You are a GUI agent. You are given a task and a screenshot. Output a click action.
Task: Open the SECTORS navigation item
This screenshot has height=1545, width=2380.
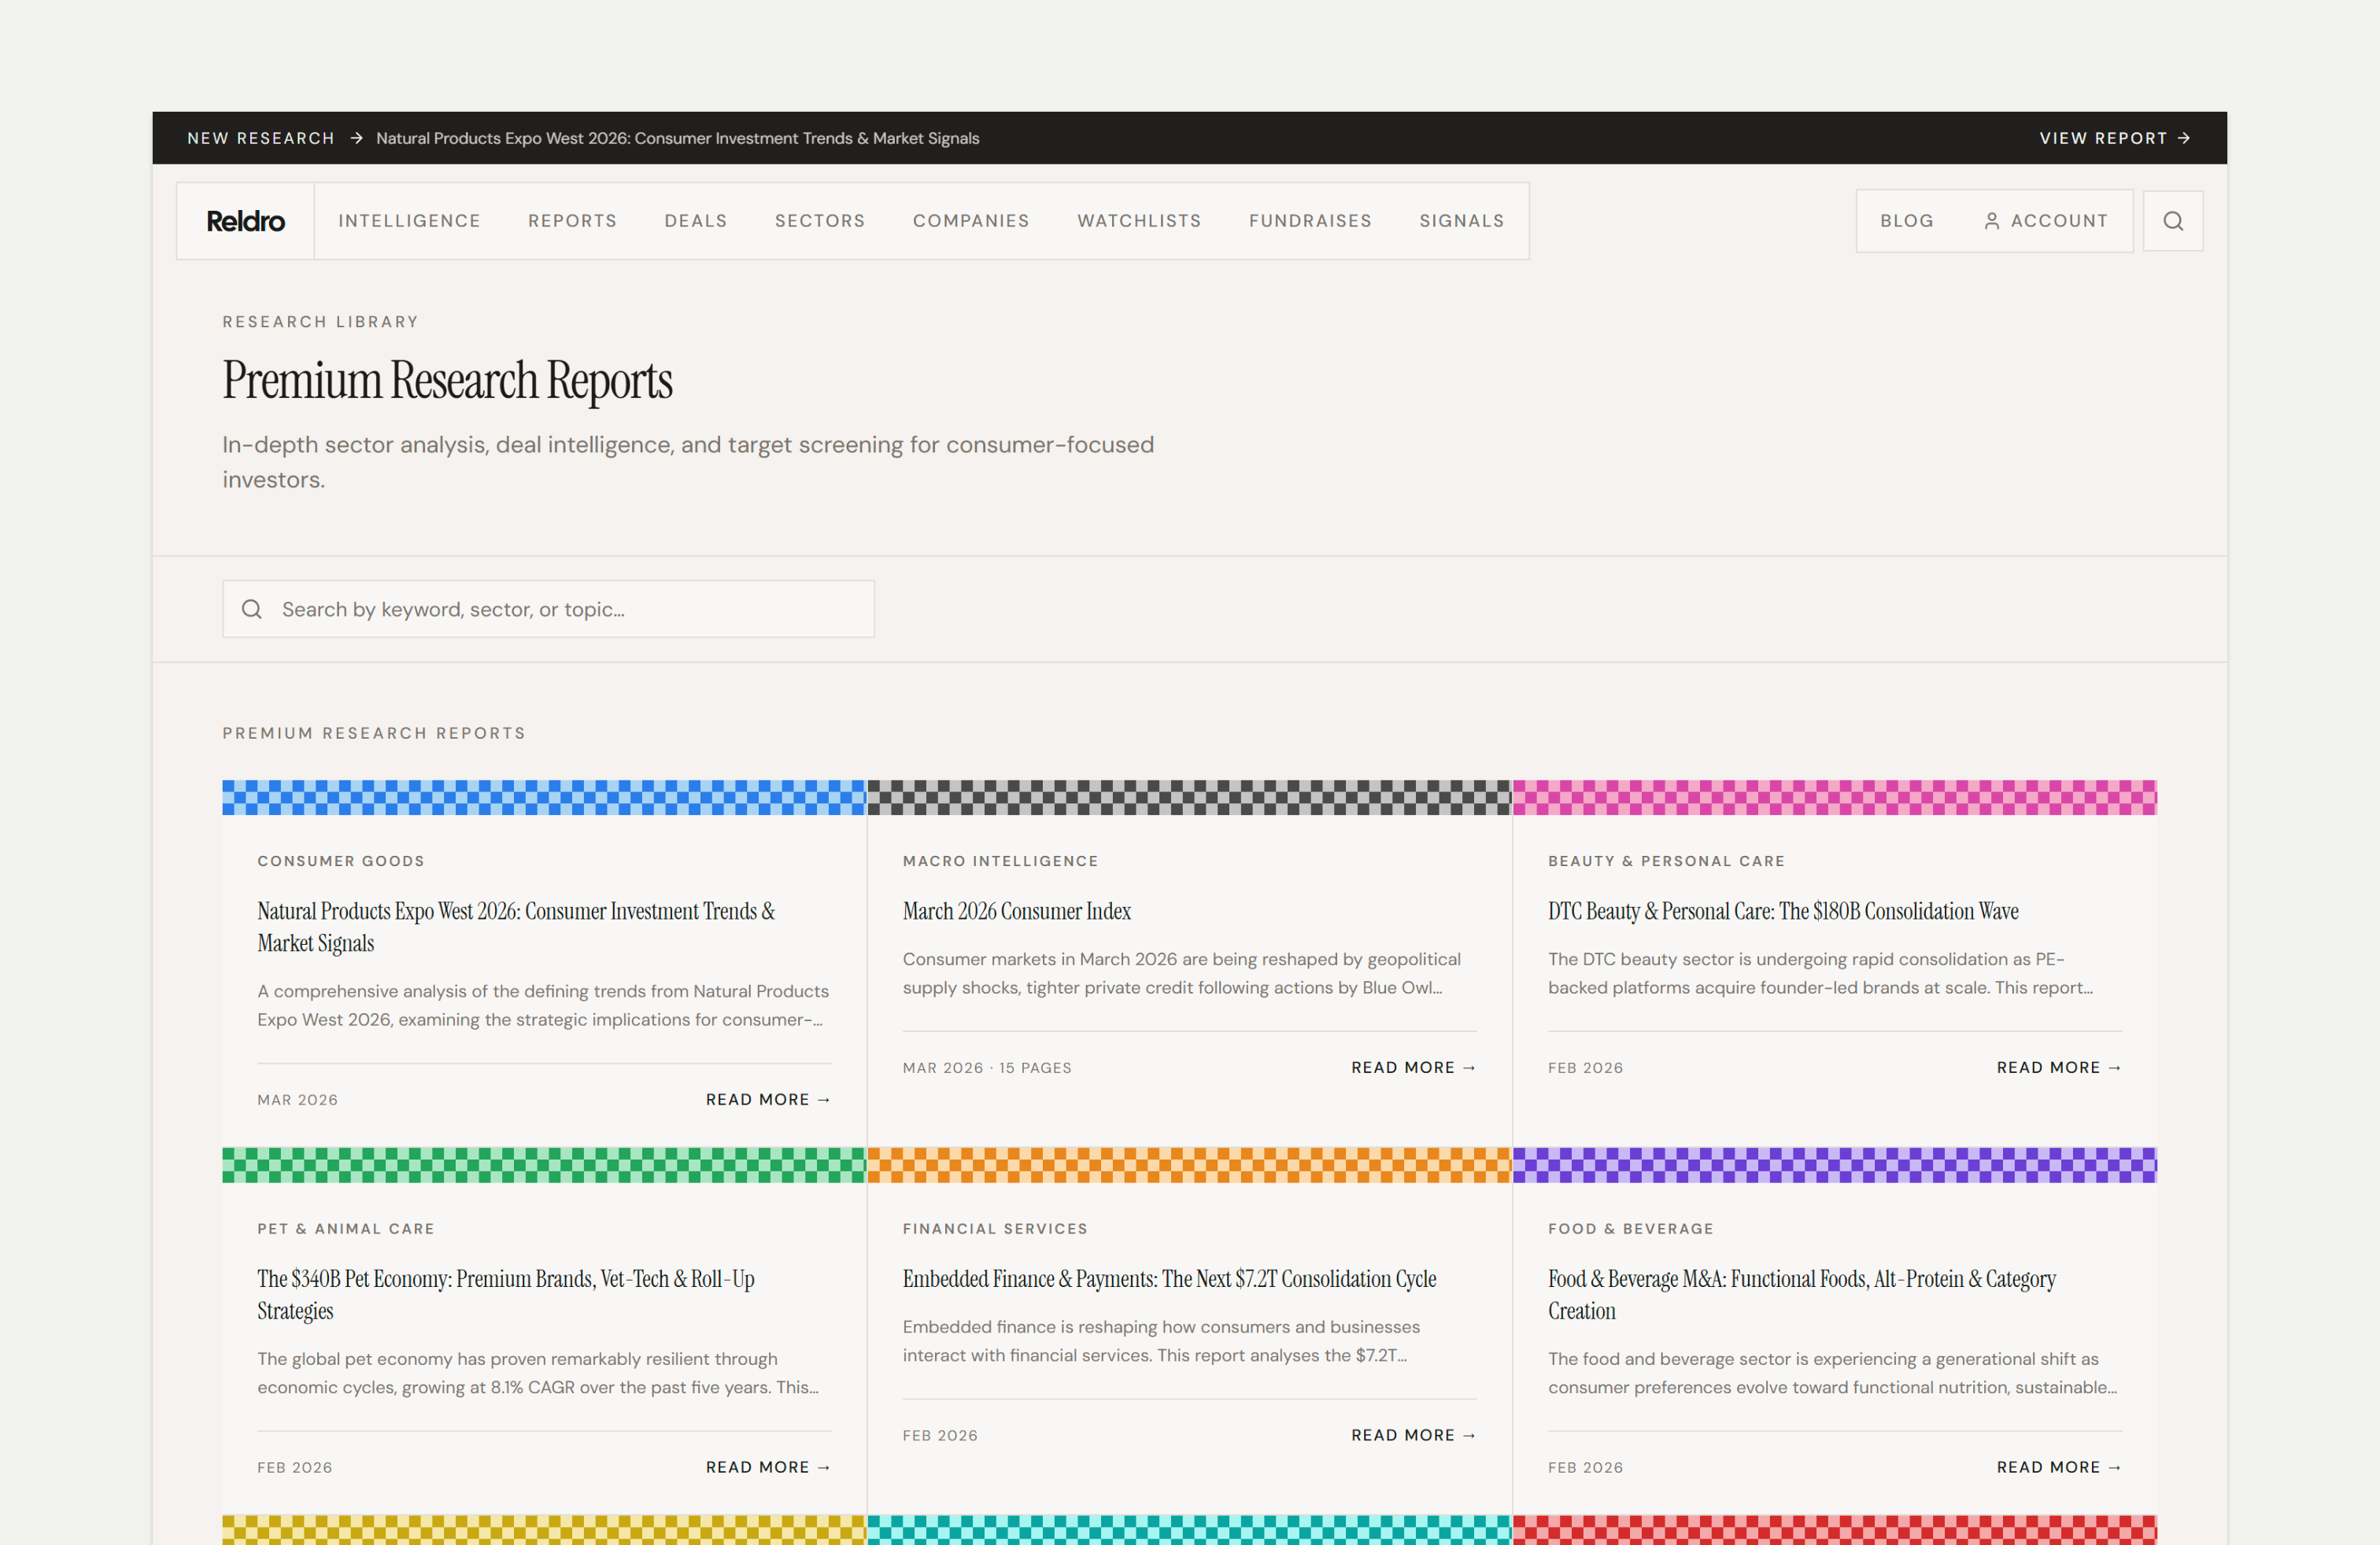(x=819, y=219)
